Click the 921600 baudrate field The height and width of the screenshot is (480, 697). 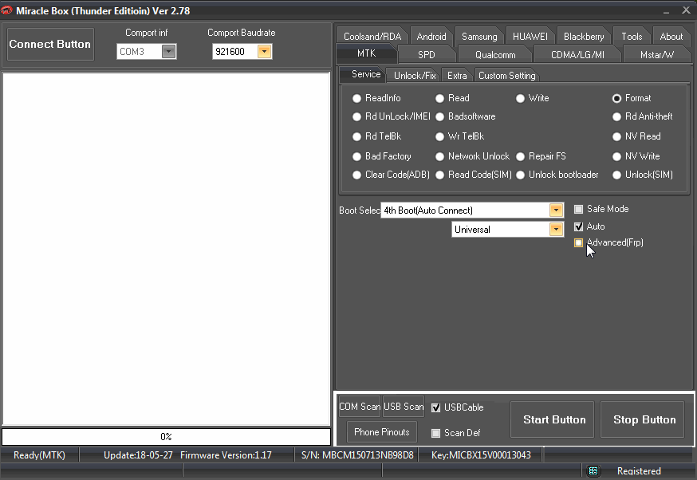(234, 52)
